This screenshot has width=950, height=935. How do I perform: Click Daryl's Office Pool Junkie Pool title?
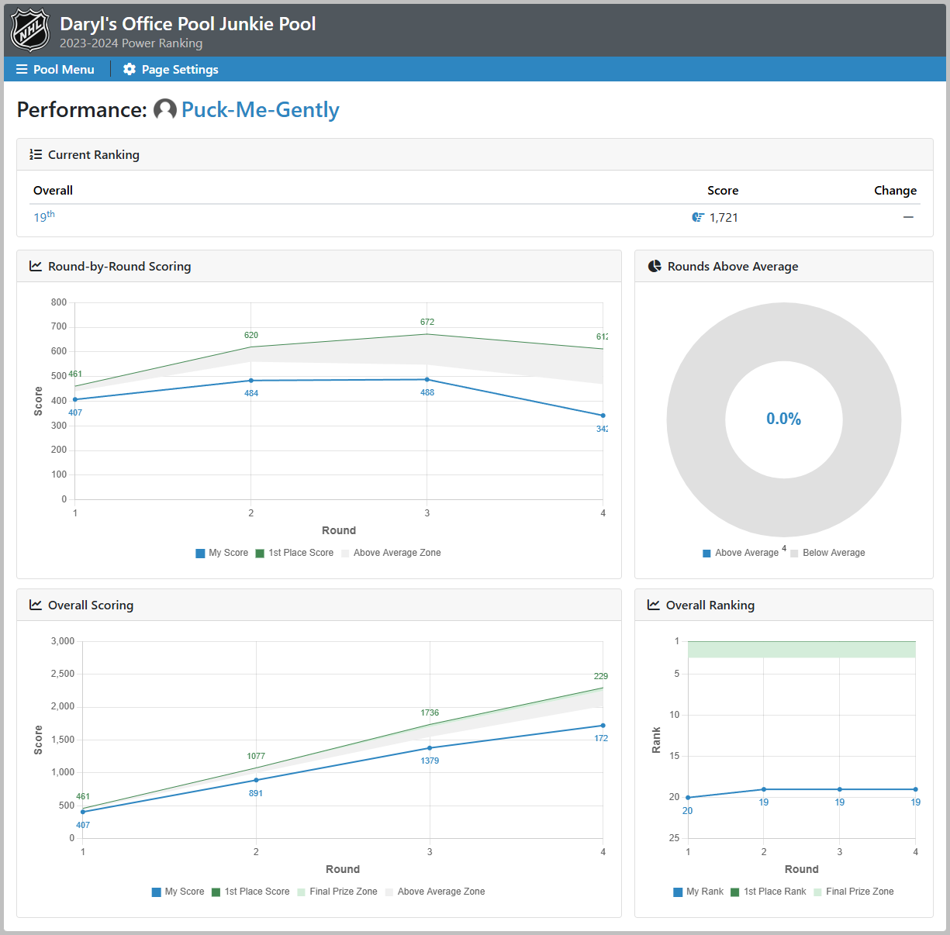pos(188,23)
